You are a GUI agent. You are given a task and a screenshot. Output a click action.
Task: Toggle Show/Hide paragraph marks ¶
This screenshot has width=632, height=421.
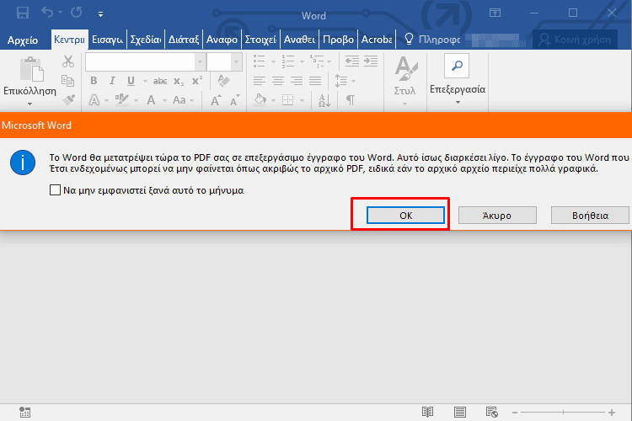pyautogui.click(x=351, y=100)
